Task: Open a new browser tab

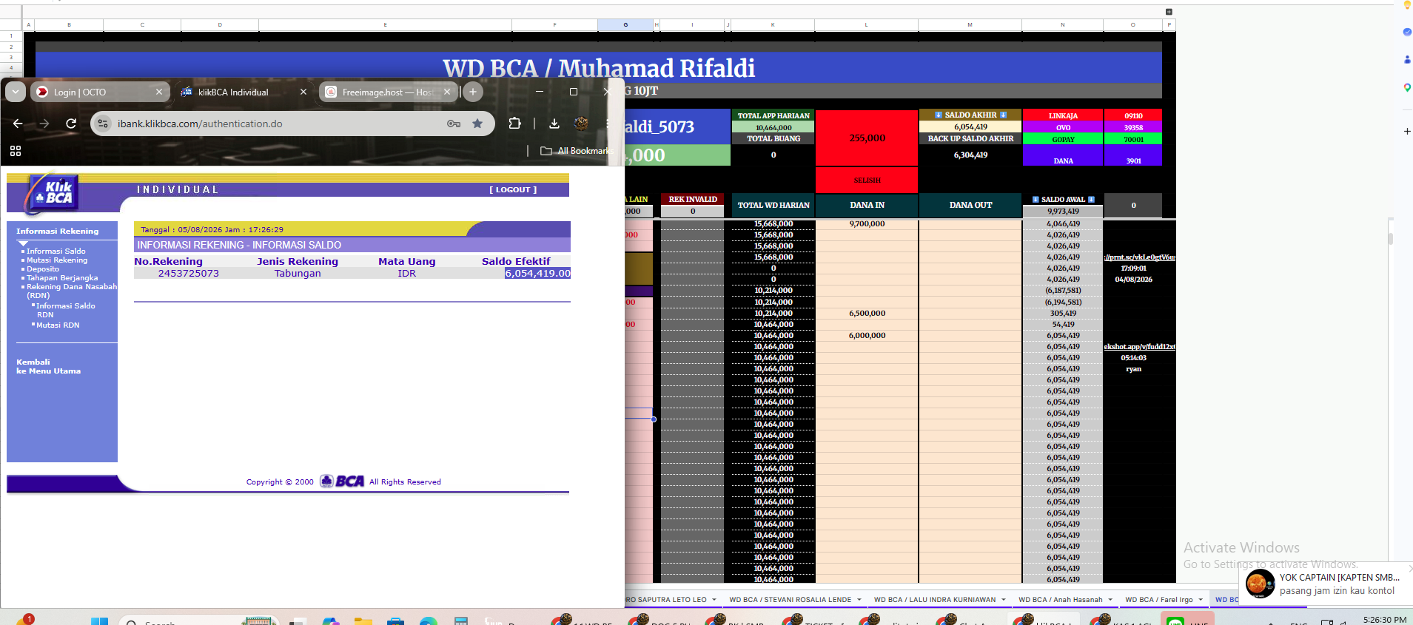Action: (x=473, y=92)
